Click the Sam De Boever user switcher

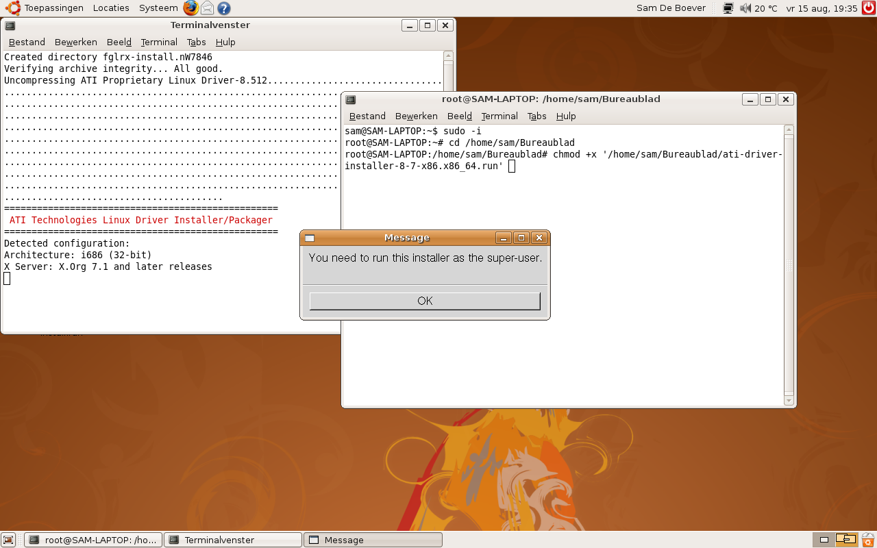(x=671, y=8)
